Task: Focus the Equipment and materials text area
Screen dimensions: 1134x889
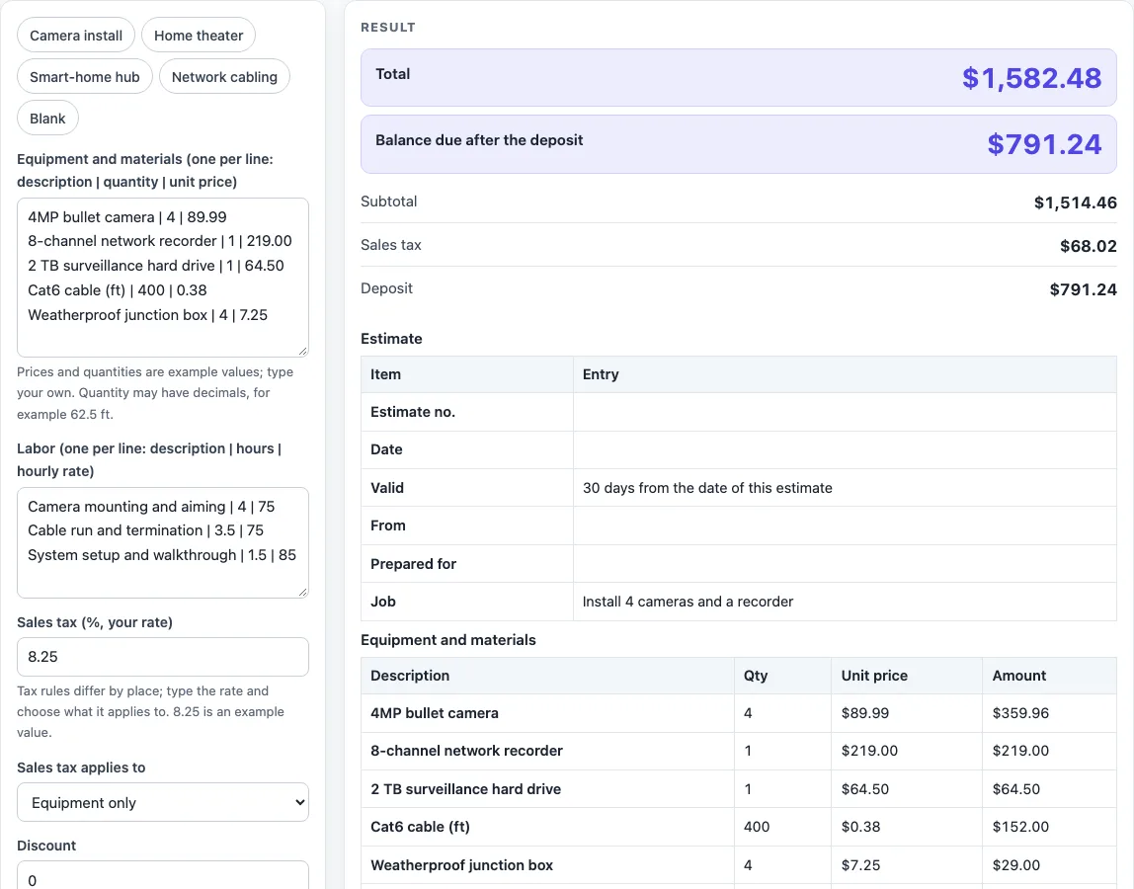Action: (163, 278)
